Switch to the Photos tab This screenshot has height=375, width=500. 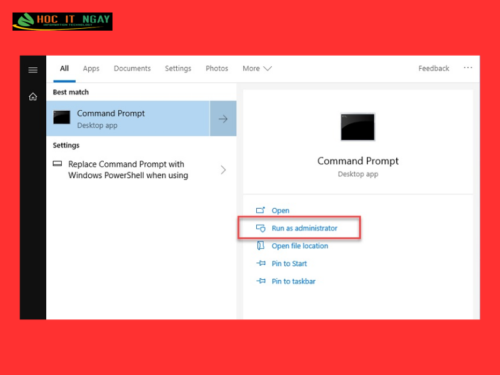(217, 69)
